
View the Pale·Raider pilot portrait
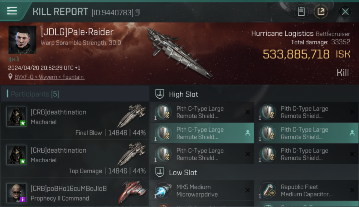tap(22, 40)
